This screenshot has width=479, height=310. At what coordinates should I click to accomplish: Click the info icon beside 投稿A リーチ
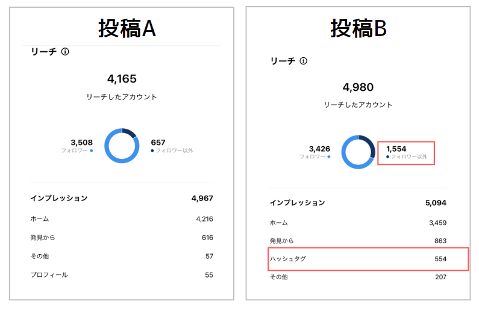(x=64, y=52)
